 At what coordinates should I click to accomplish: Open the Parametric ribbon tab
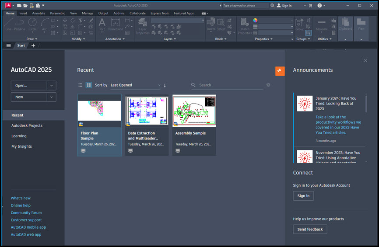[x=57, y=13]
